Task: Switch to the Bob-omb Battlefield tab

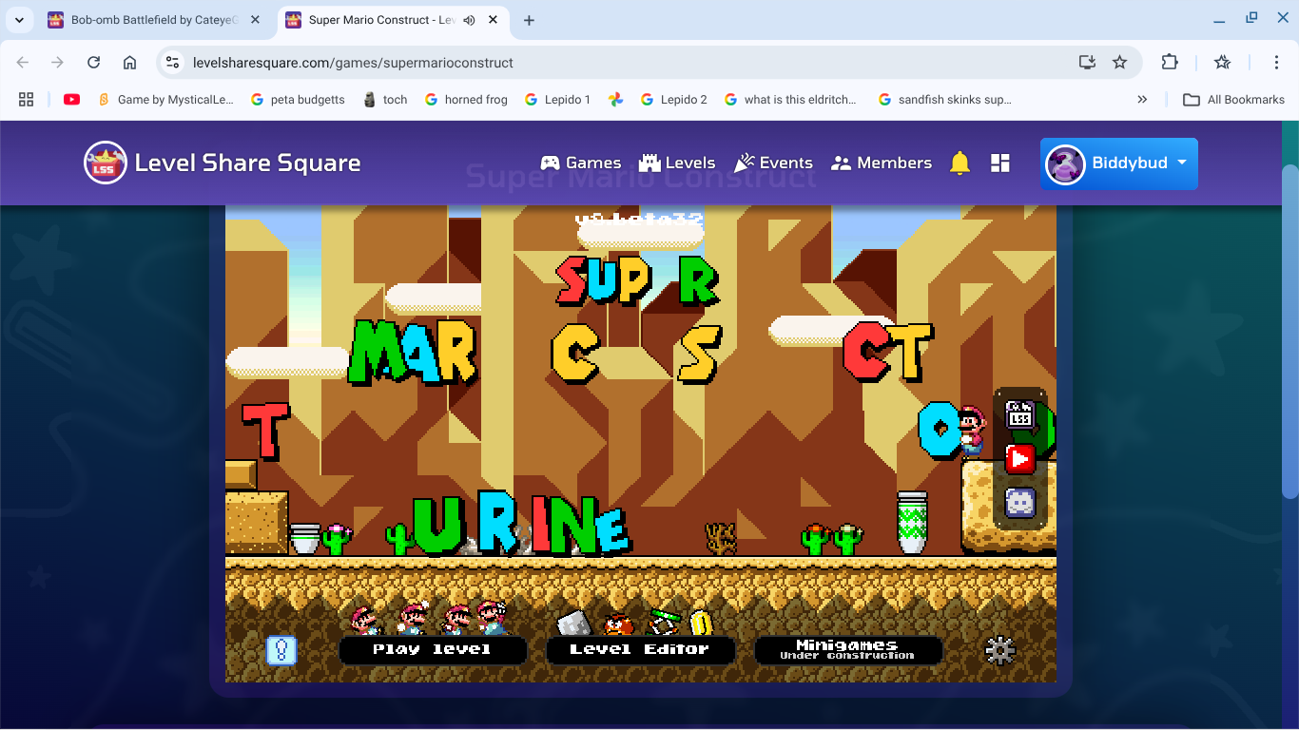Action: point(154,20)
